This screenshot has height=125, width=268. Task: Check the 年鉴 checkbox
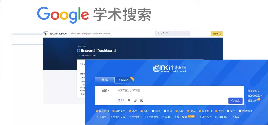click(153, 111)
